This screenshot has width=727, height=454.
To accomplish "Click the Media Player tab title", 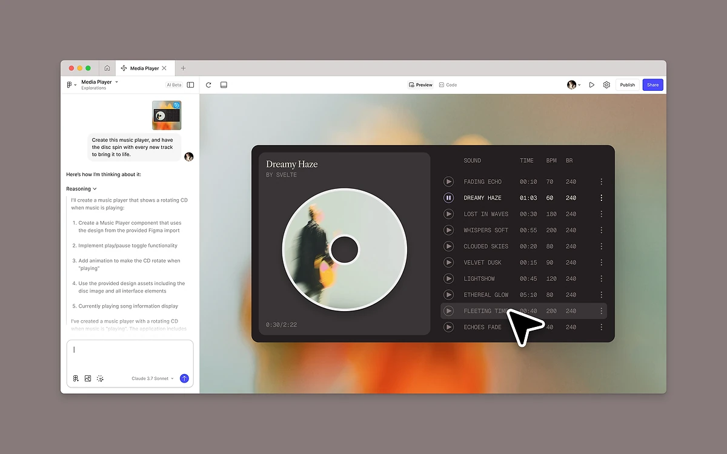I will click(144, 68).
